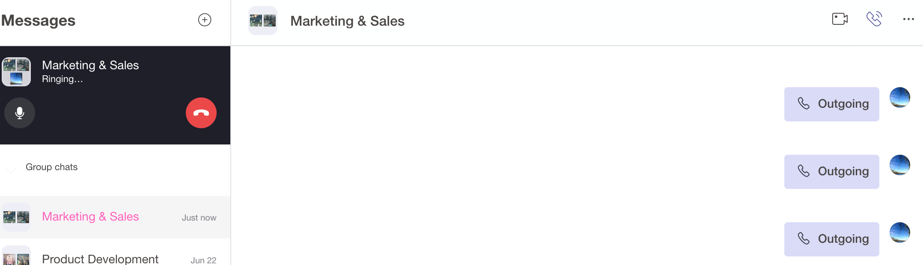Image resolution: width=923 pixels, height=265 pixels.
Task: Click the phone icon in first Outgoing bubble
Action: tap(804, 103)
